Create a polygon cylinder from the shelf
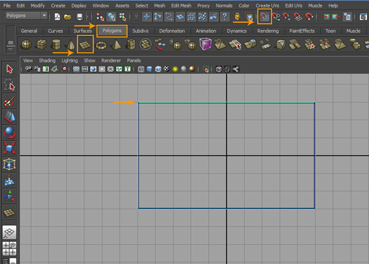 56,44
